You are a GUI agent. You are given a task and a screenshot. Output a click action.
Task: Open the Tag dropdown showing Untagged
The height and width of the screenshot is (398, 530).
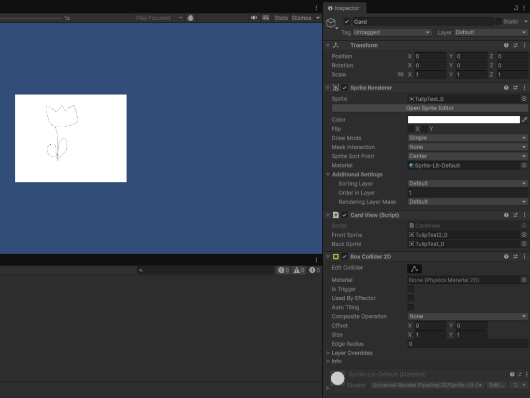tap(392, 32)
